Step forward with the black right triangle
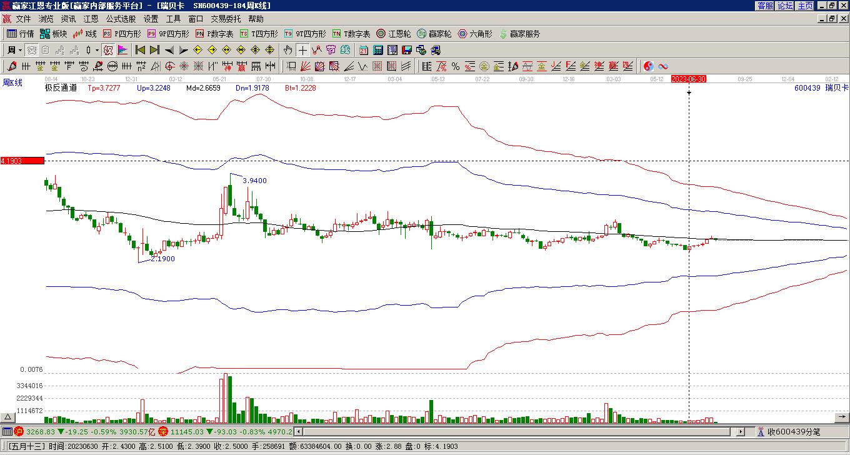This screenshot has width=850, height=455. coord(184,50)
